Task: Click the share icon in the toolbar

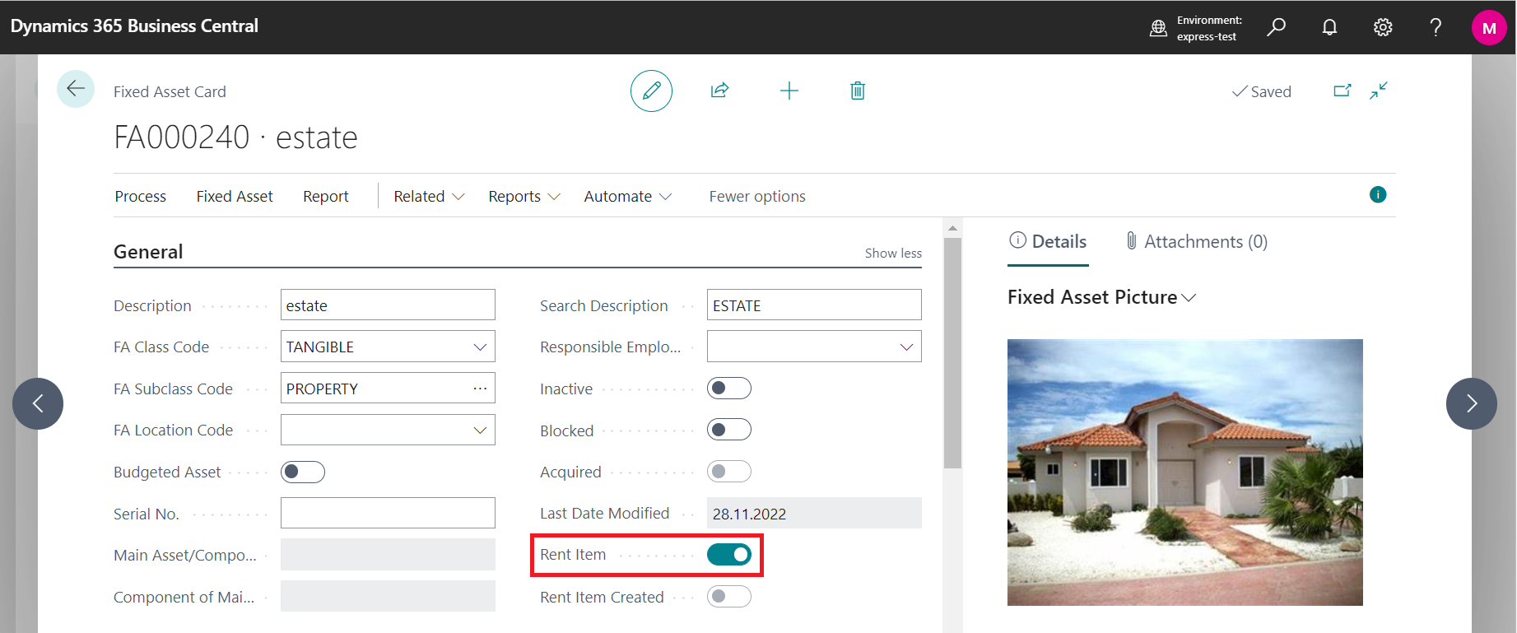Action: (x=719, y=91)
